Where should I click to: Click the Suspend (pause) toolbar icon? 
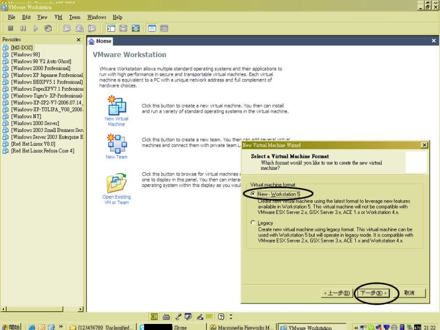23,29
